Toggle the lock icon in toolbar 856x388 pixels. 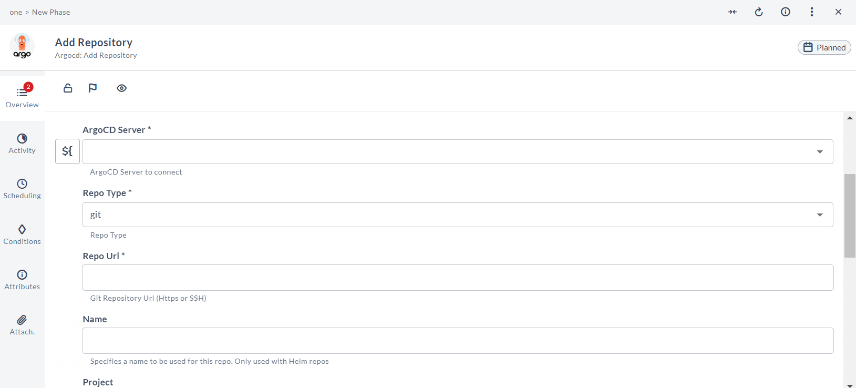[x=68, y=88]
